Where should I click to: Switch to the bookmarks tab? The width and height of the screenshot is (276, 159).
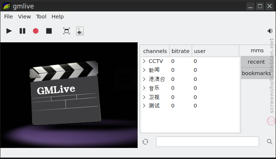256,73
